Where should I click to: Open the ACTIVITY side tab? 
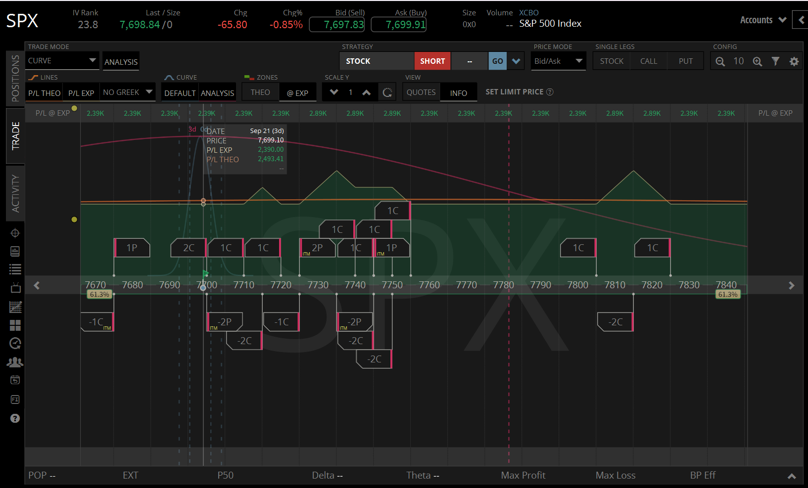tap(15, 193)
